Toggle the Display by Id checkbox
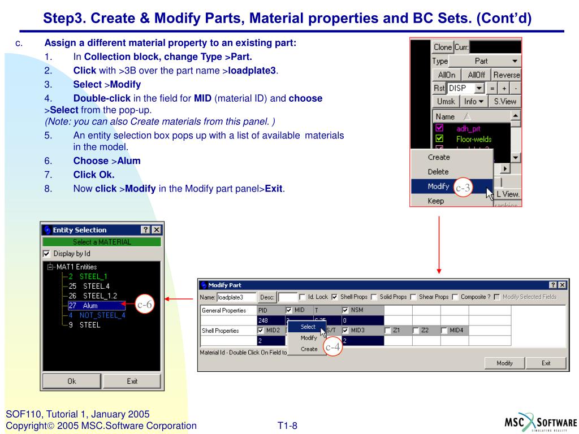The height and width of the screenshot is (434, 579). click(46, 254)
